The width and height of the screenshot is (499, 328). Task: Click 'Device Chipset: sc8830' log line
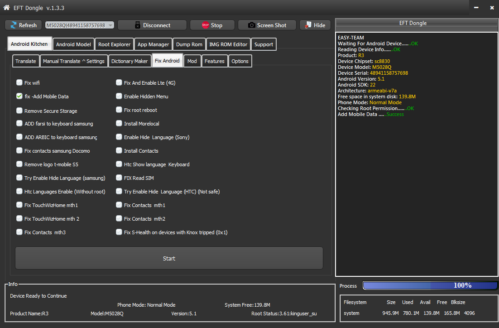(x=364, y=61)
